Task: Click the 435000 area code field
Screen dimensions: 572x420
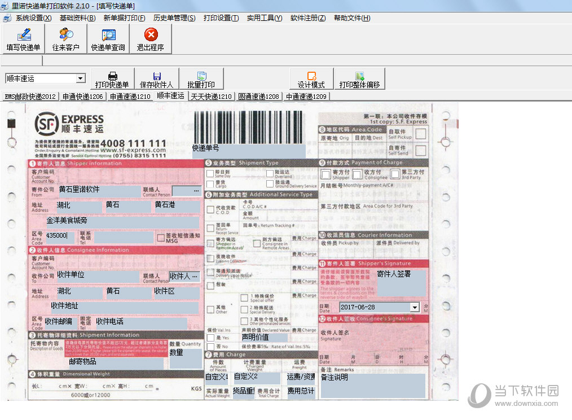Action: 60,237
